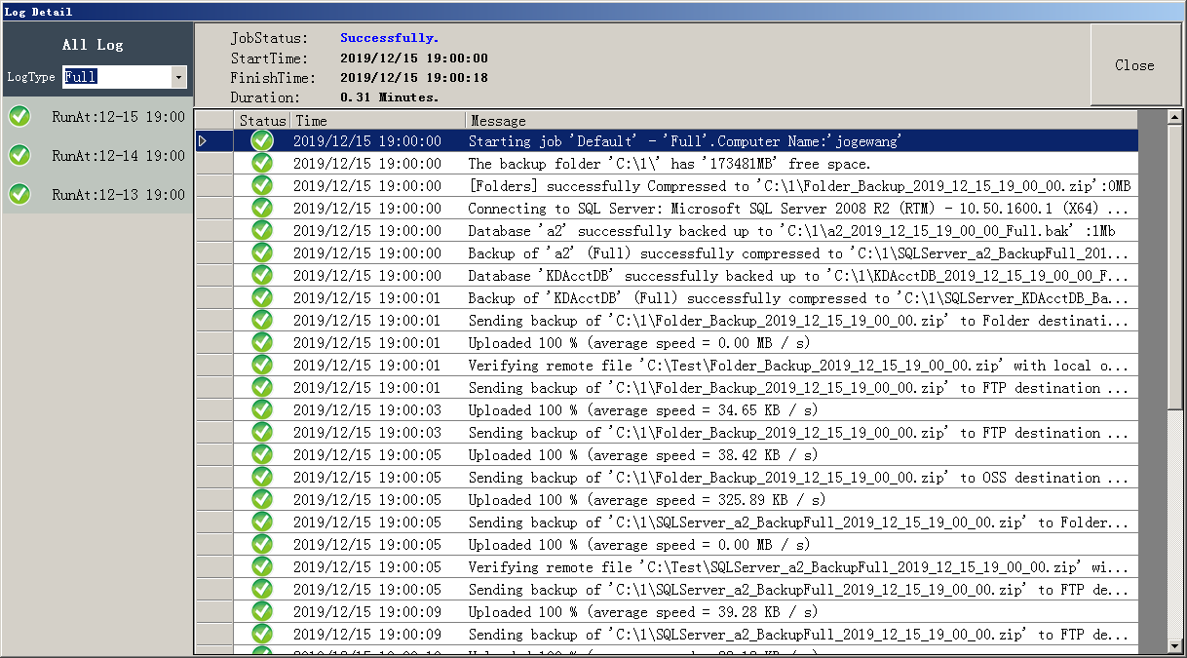Click the row selector arrow on the highlighted log entry
Viewport: 1187px width, 658px height.
pos(205,140)
